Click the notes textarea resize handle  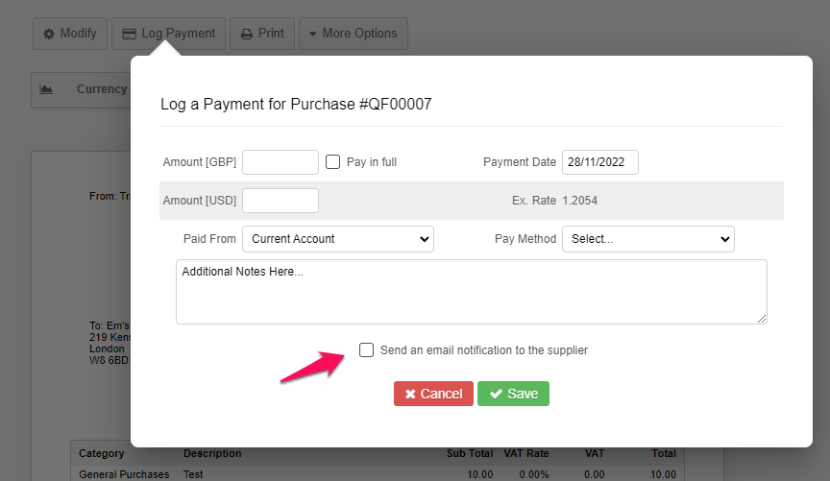(x=761, y=318)
